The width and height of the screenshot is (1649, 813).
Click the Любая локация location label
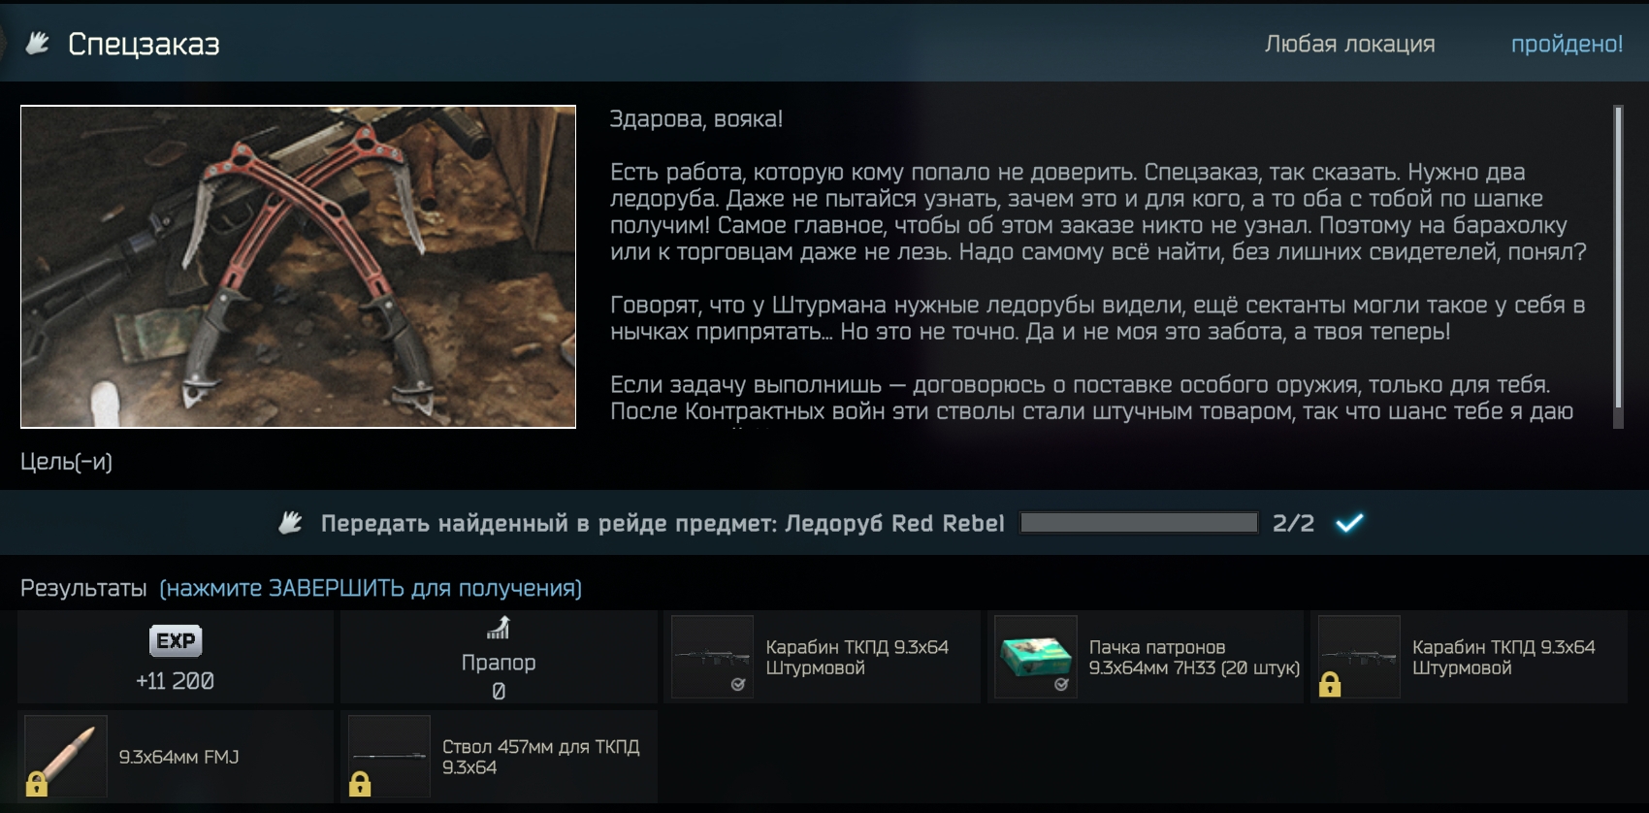click(x=1349, y=44)
